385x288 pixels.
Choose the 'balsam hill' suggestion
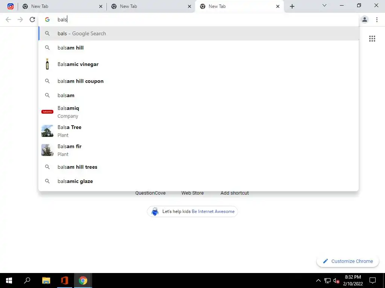click(199, 48)
